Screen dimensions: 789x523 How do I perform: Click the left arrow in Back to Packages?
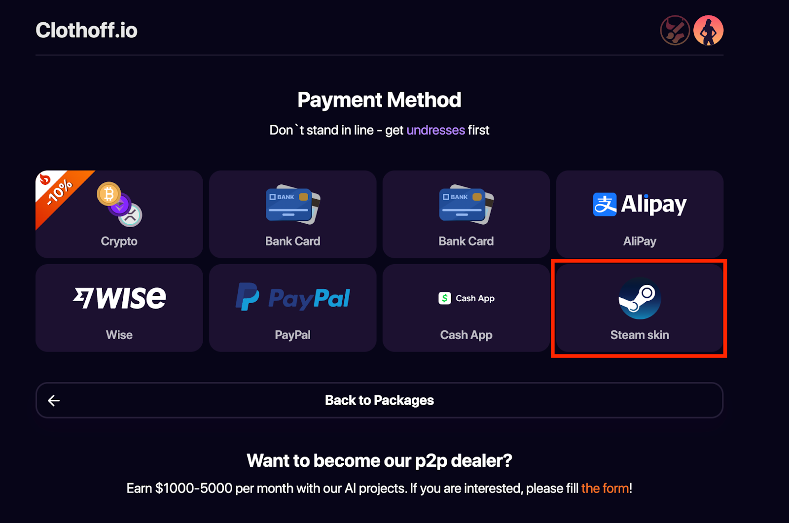[54, 401]
